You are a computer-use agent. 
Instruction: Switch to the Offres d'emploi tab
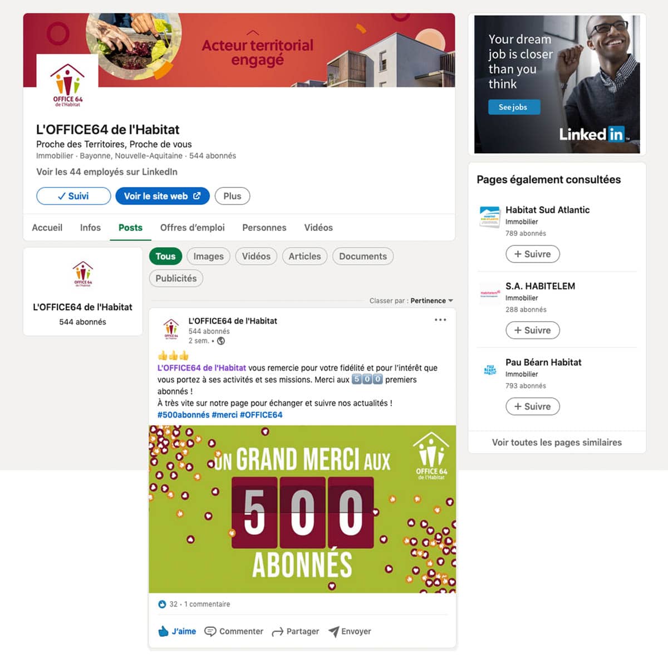193,228
